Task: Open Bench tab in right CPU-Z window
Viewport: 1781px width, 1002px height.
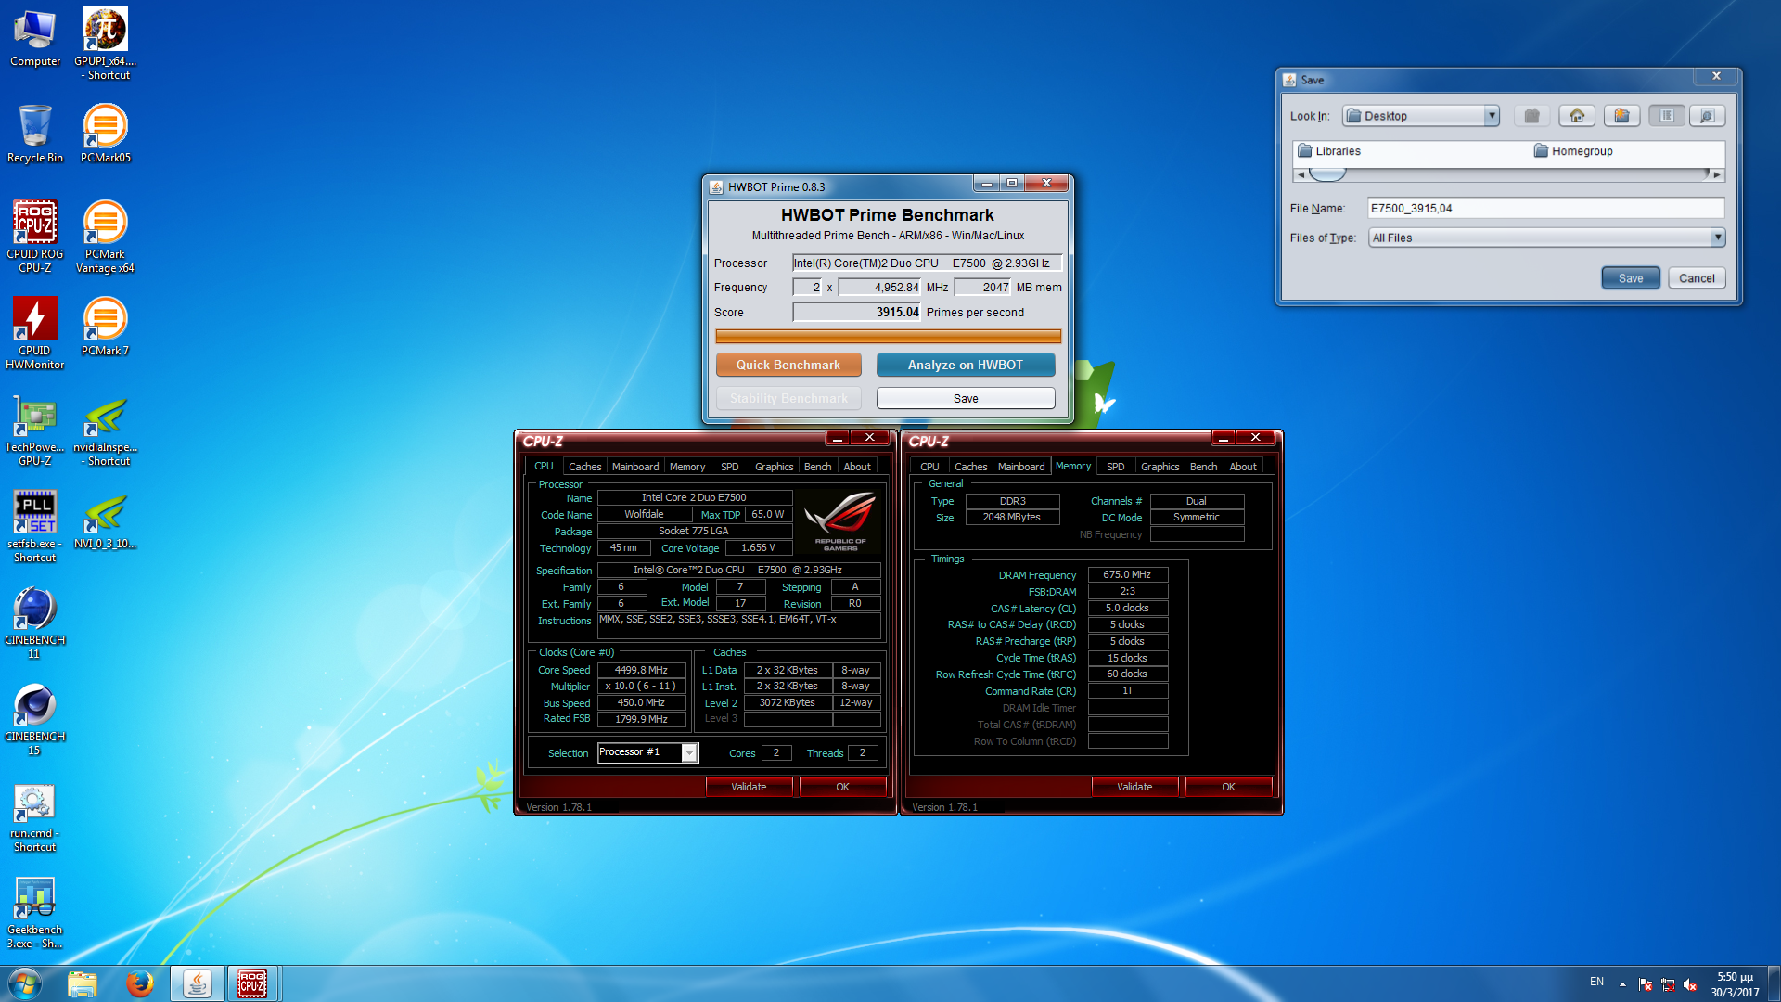Action: click(1203, 467)
